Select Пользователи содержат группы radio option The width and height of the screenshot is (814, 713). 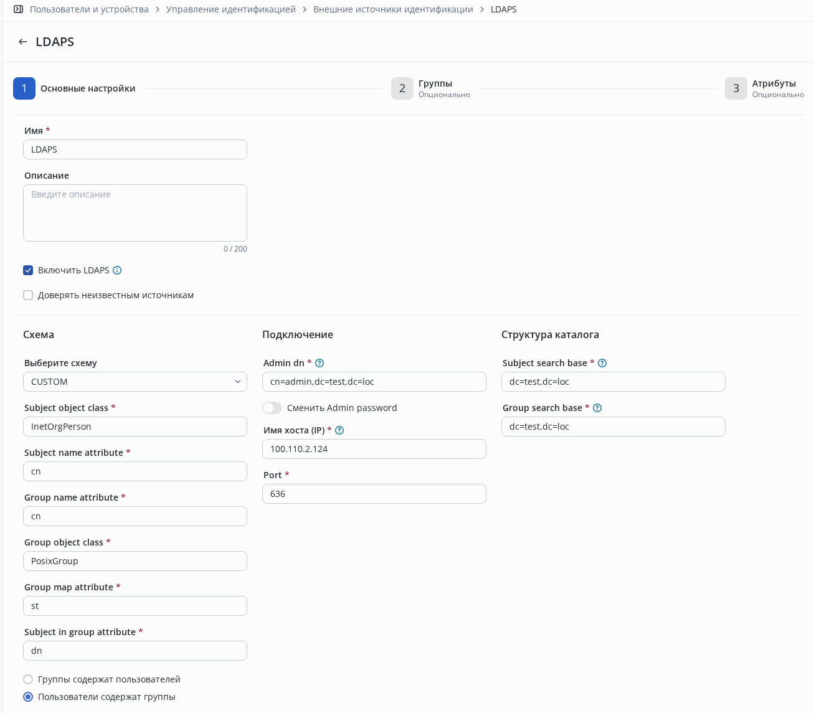point(28,697)
